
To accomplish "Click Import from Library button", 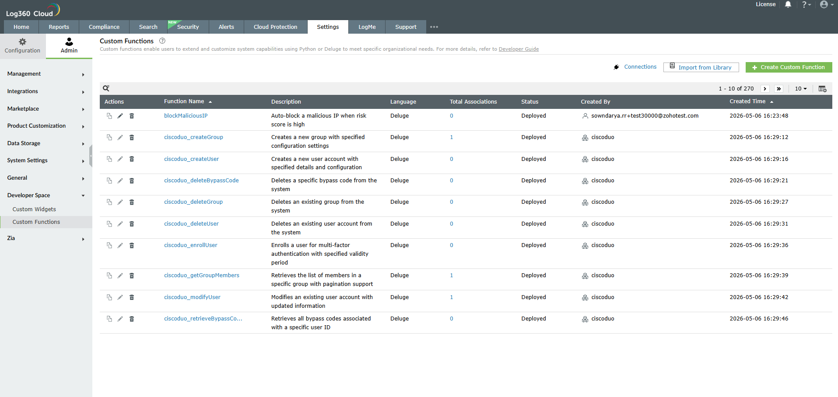I will pos(701,67).
